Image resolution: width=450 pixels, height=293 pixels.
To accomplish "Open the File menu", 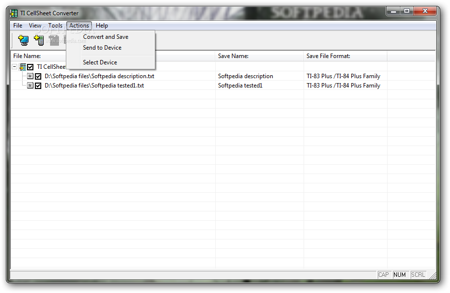I will (18, 26).
